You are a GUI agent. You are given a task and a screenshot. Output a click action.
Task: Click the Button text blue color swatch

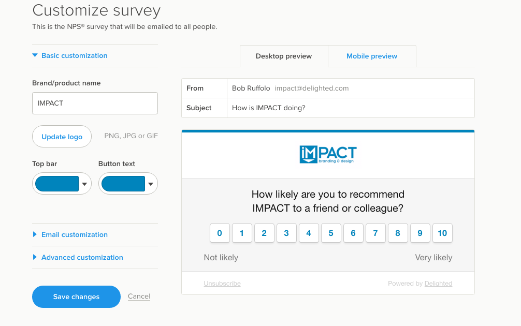click(123, 184)
